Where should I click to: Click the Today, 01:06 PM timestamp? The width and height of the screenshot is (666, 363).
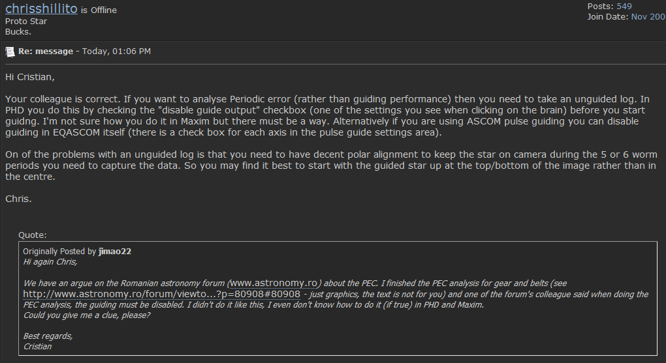116,51
